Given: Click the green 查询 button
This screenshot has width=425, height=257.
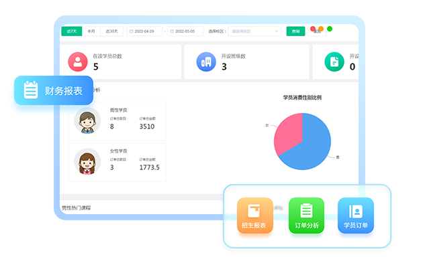Looking at the screenshot, I should [295, 31].
